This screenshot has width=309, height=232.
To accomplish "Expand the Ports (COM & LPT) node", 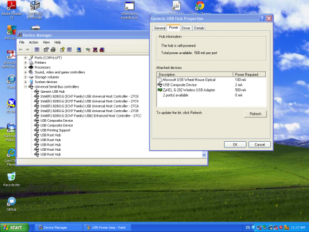I will (x=25, y=57).
